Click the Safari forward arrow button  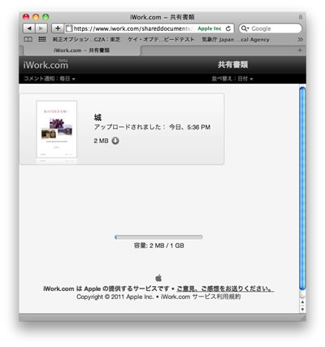tap(41, 28)
